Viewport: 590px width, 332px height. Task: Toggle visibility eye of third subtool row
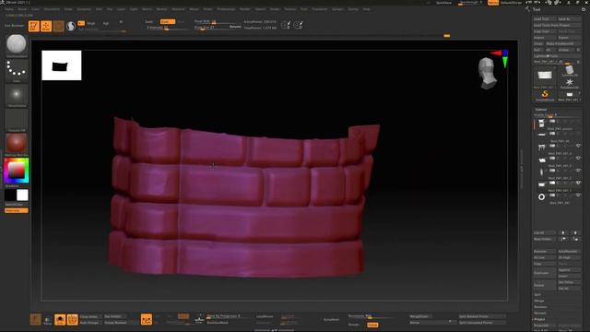[x=578, y=146]
